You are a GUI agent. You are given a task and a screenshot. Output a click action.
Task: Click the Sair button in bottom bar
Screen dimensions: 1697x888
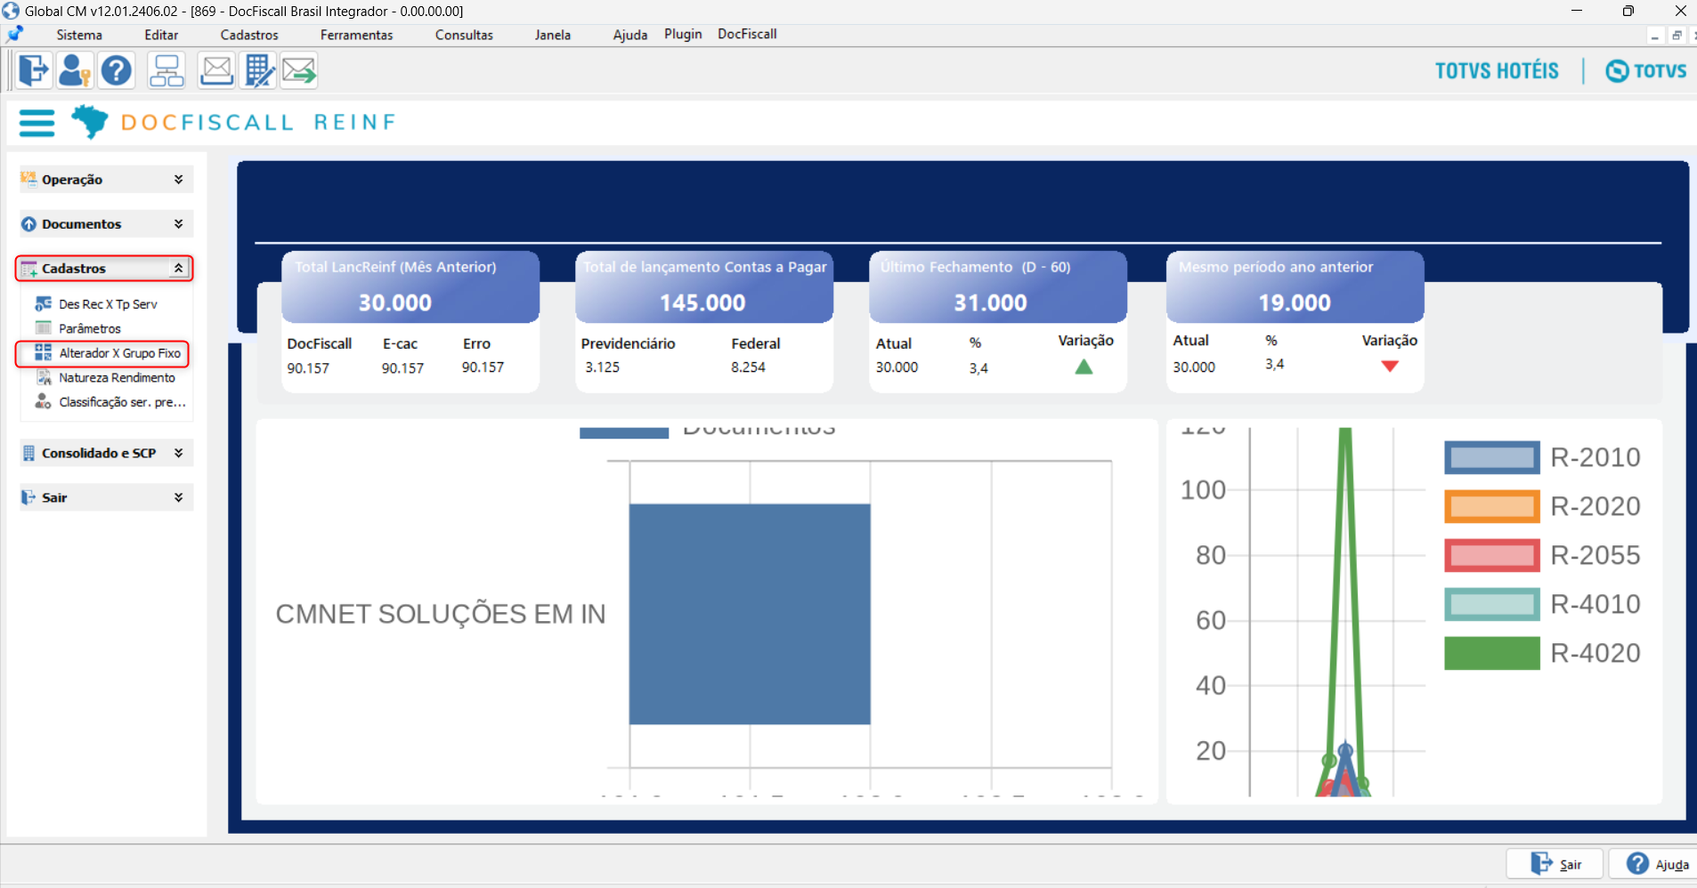click(x=1555, y=864)
